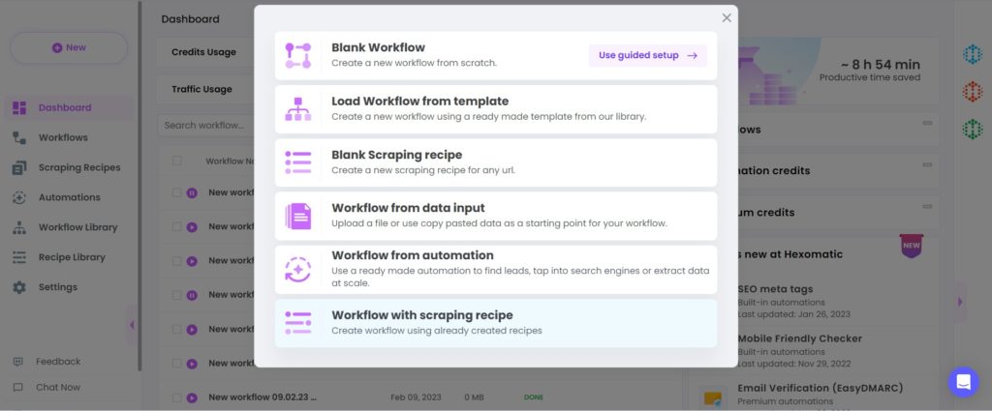
Task: Pick the Blank Scraping recipe list icon
Action: click(x=298, y=162)
